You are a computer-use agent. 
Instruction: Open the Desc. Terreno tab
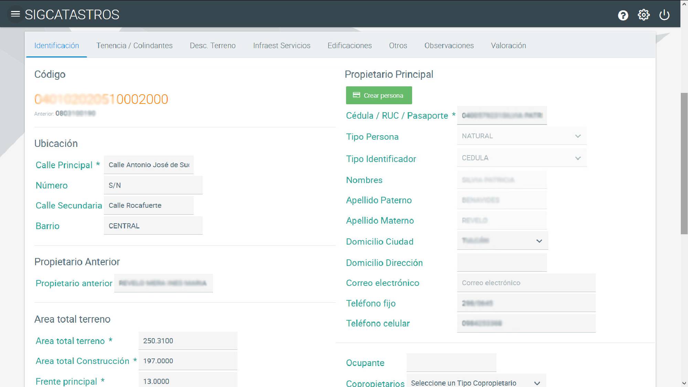[x=213, y=45]
